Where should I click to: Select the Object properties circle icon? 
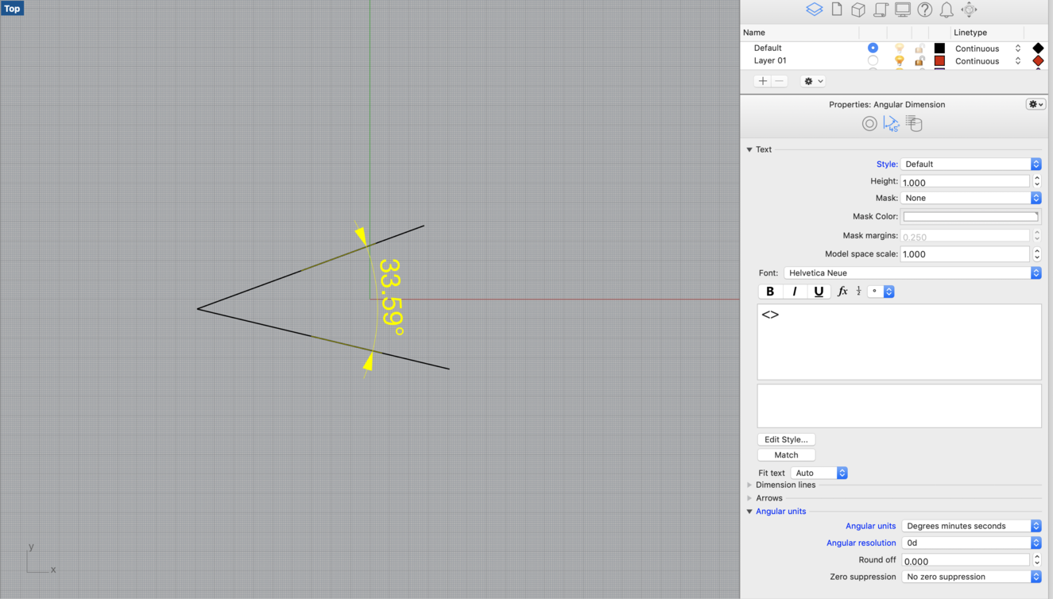[x=869, y=123]
